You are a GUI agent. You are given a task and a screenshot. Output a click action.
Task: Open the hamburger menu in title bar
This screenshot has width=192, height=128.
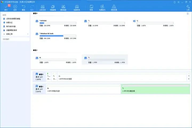tap(178, 2)
